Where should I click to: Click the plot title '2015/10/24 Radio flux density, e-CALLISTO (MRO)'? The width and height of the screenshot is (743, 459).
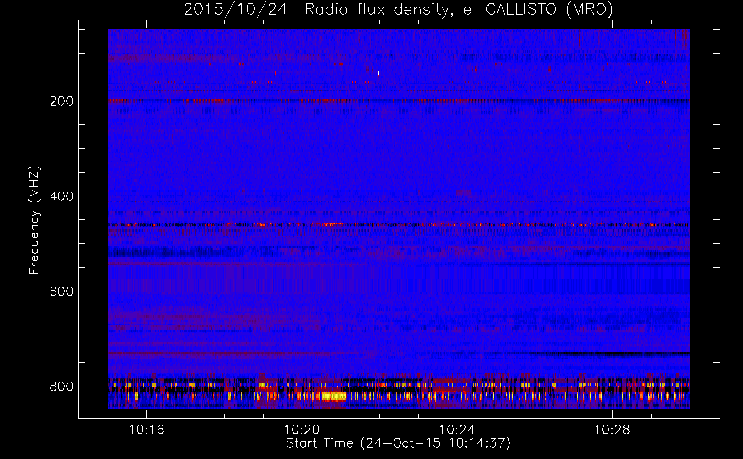[398, 9]
